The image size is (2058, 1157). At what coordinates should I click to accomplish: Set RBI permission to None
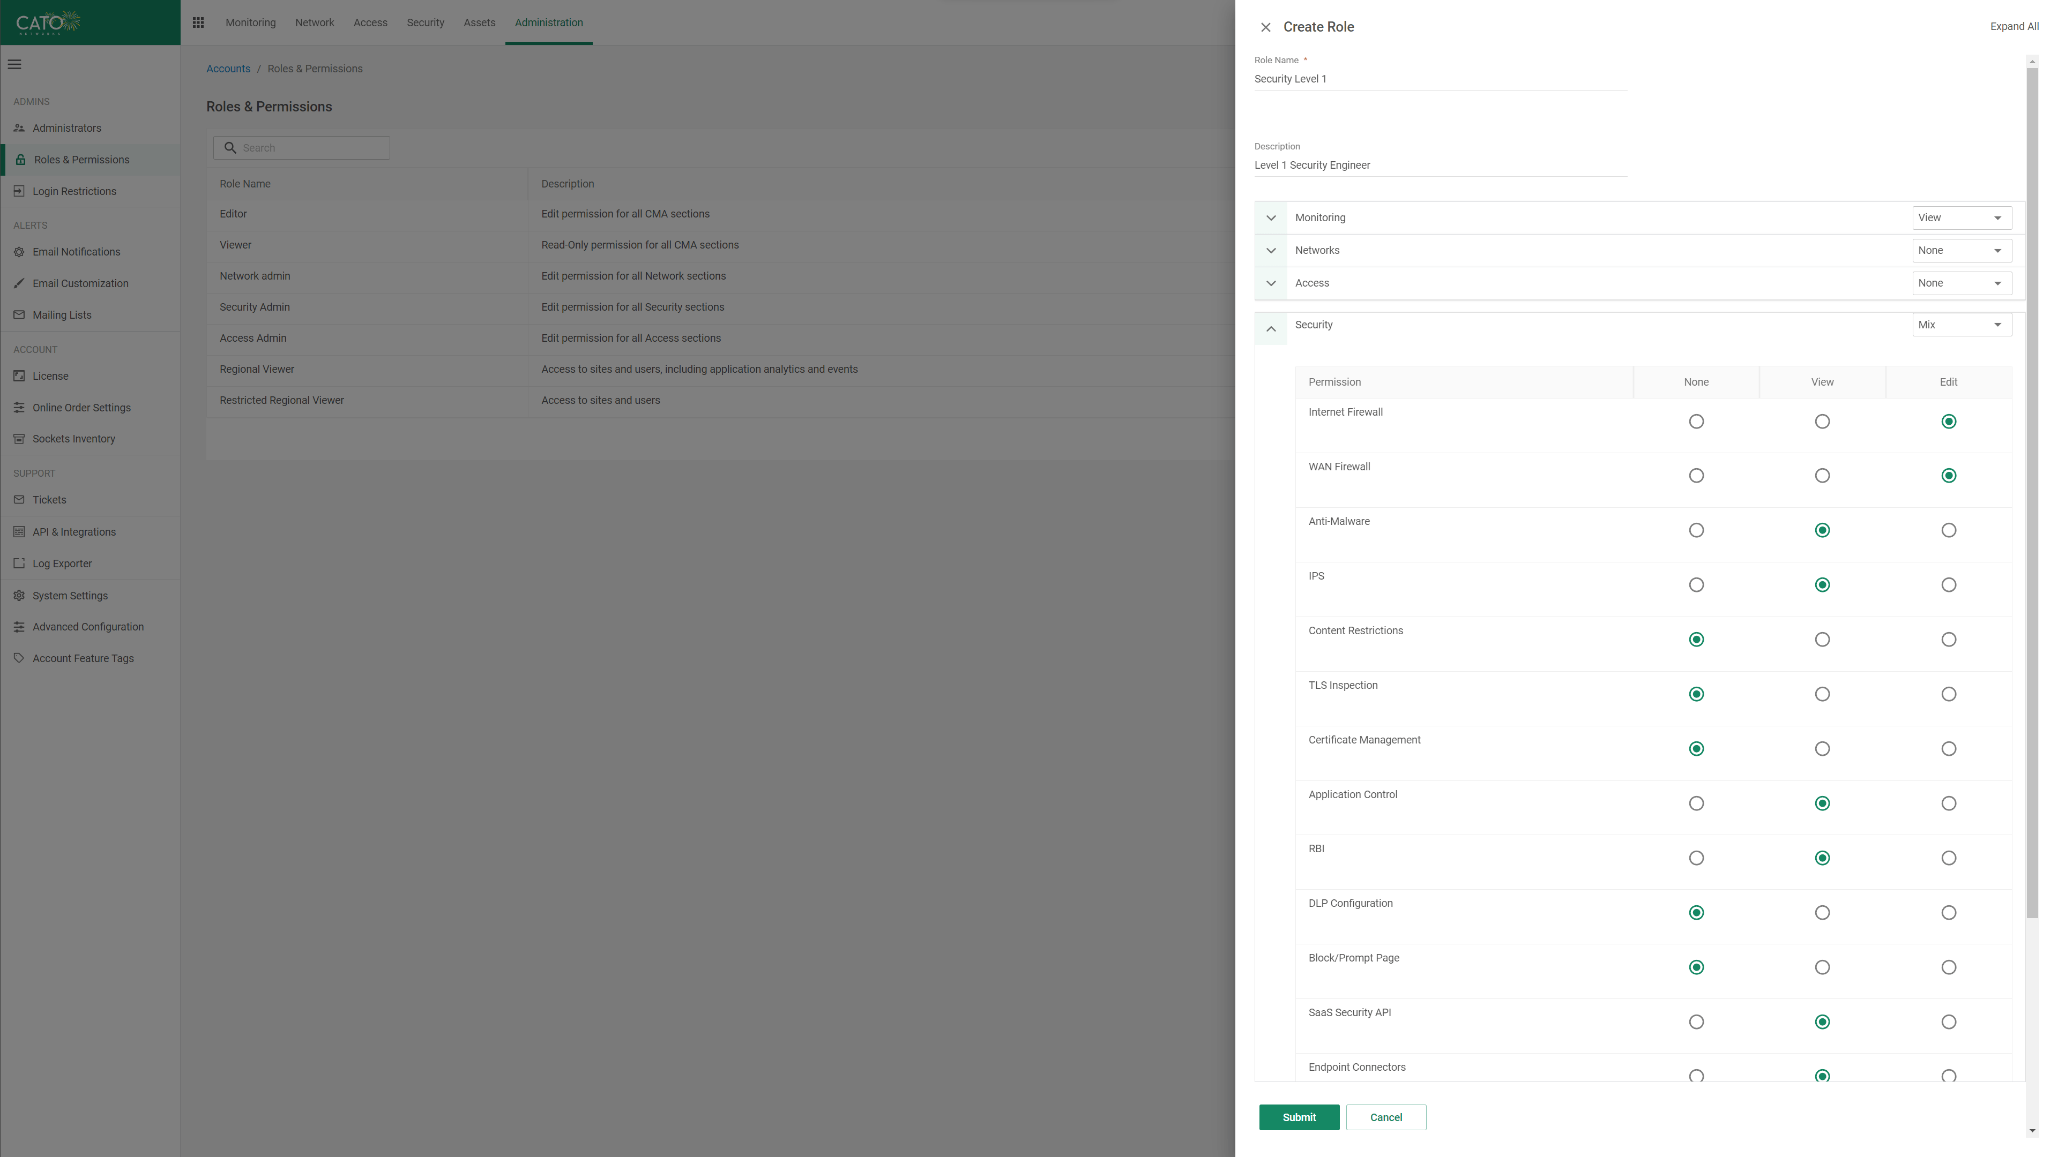pyautogui.click(x=1696, y=858)
